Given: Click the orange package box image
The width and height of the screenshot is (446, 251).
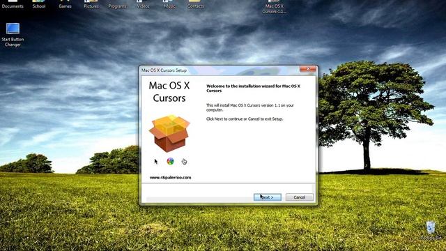Looking at the screenshot, I should point(169,133).
